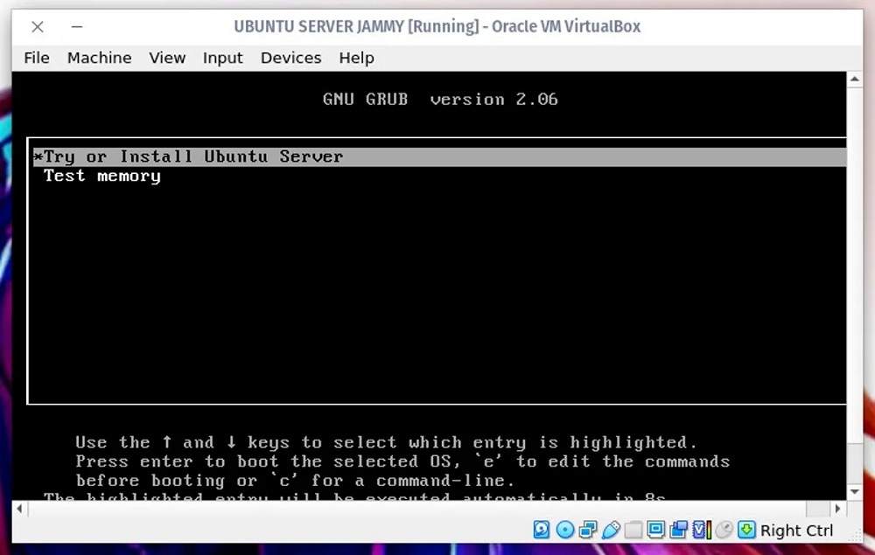
Task: Expand the Input menu
Action: [x=222, y=58]
